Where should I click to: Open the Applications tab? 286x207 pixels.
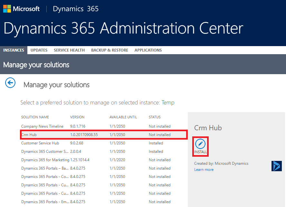(148, 50)
